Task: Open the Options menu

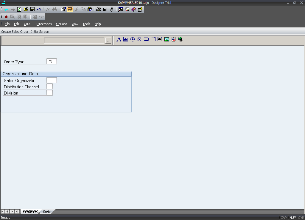Action: click(x=62, y=24)
